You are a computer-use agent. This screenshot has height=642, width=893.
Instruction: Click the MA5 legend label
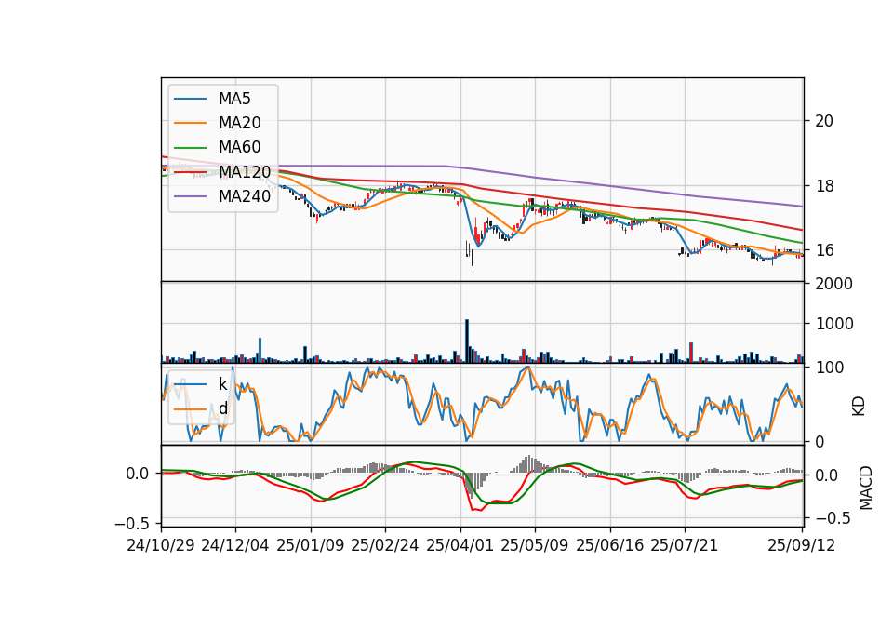pos(234,99)
